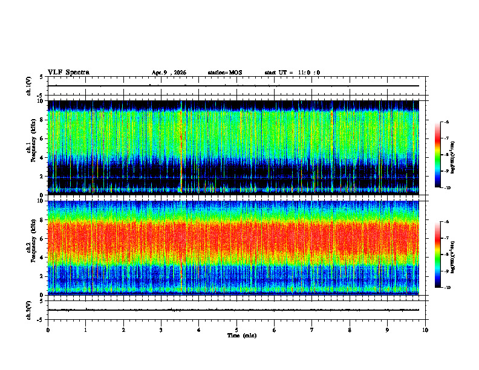Click the ch.1 spectrogram color scale bar
The height and width of the screenshot is (370, 479).
(x=437, y=155)
